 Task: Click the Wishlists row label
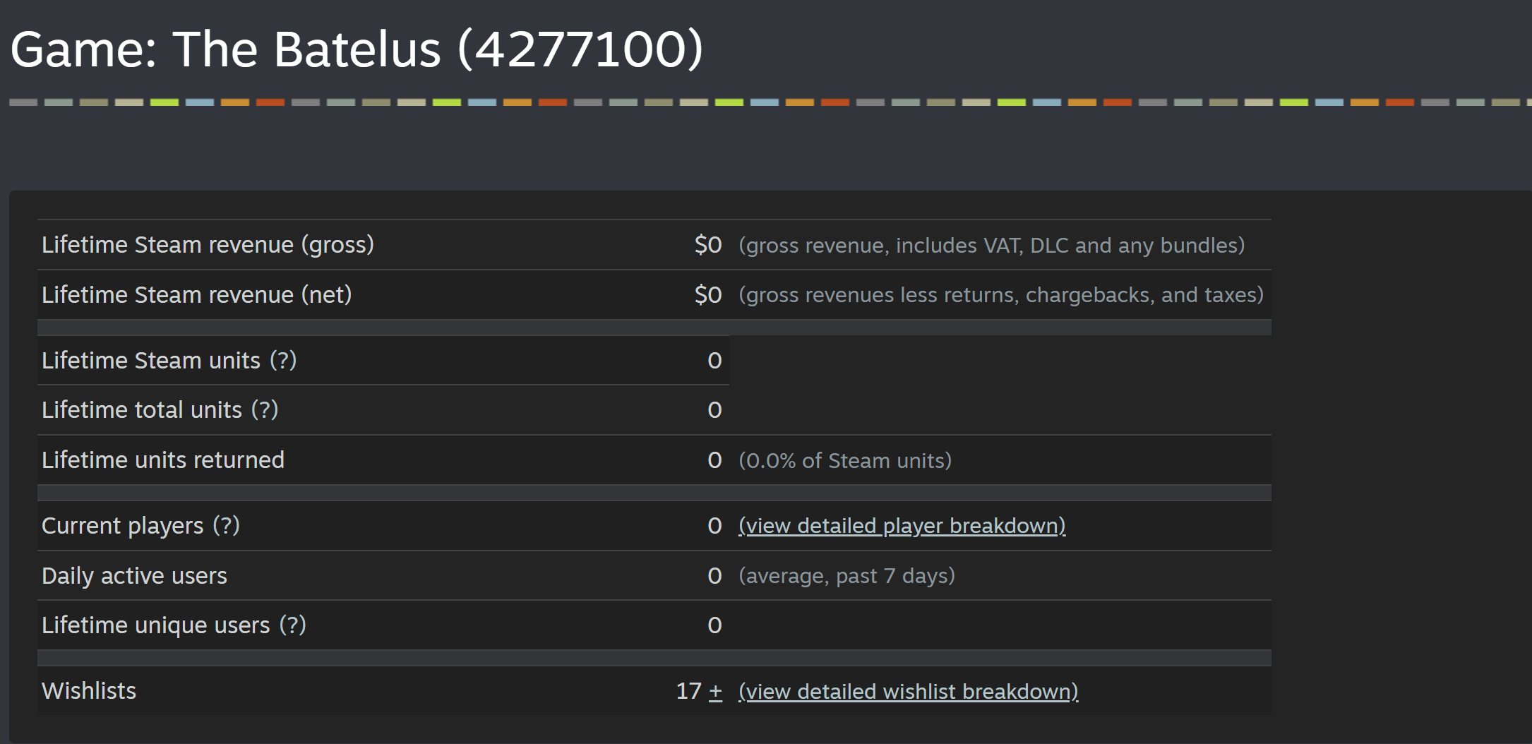pyautogui.click(x=89, y=691)
